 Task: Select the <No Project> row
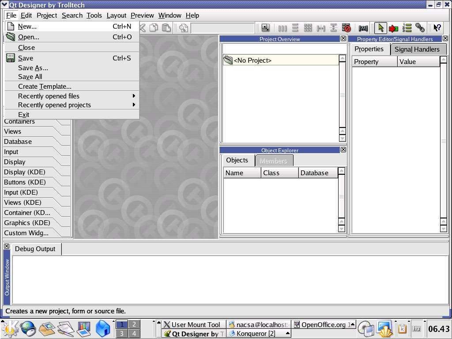coord(281,60)
